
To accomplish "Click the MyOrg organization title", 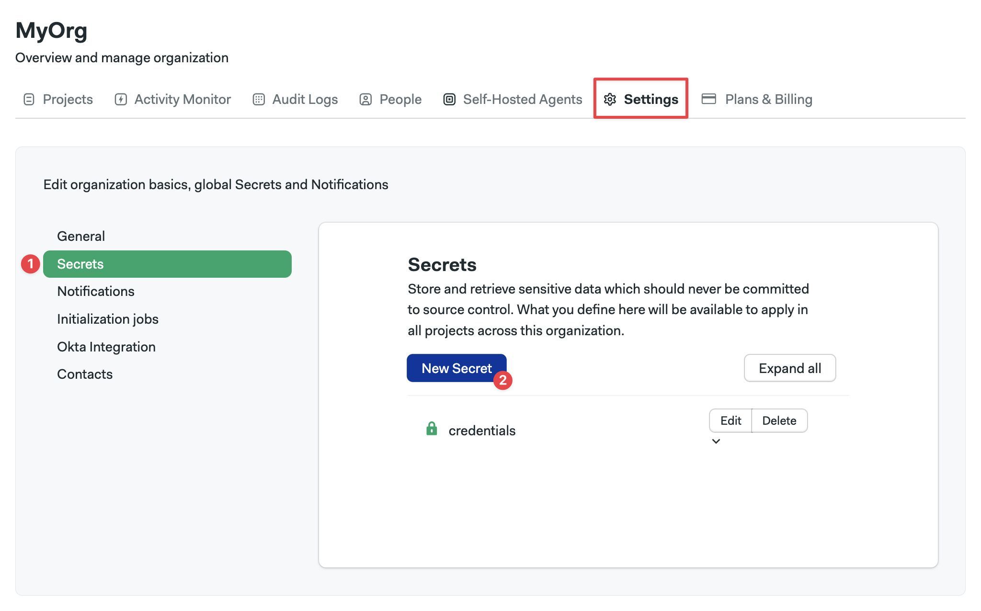I will click(51, 30).
